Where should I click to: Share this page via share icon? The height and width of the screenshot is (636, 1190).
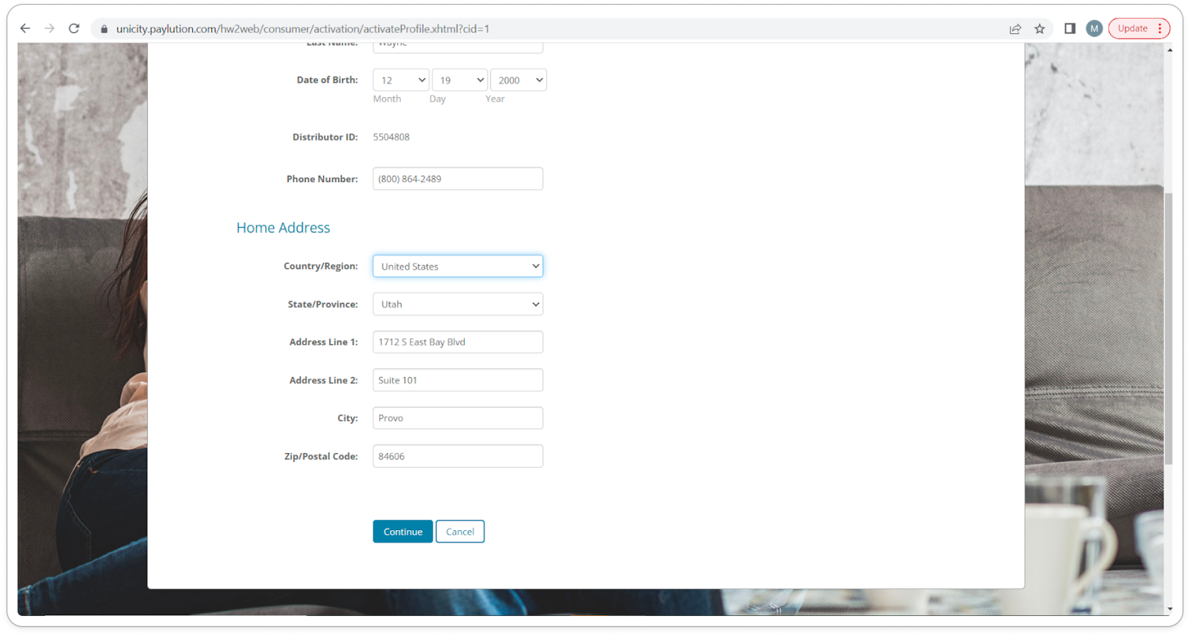coord(1015,29)
